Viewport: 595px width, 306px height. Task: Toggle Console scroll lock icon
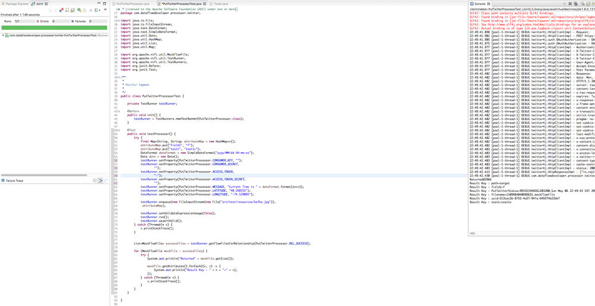point(588,4)
